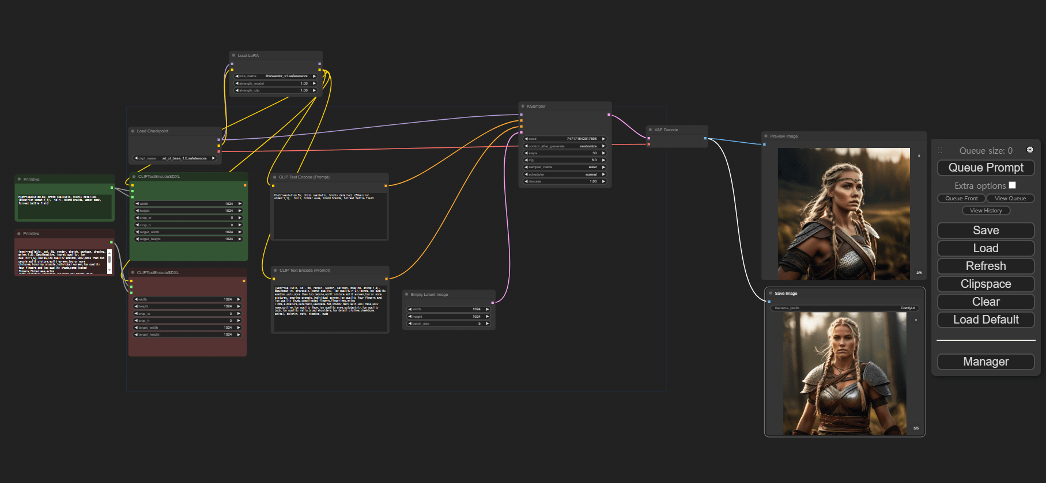The image size is (1046, 483).
Task: Open the View History panel
Action: 985,211
